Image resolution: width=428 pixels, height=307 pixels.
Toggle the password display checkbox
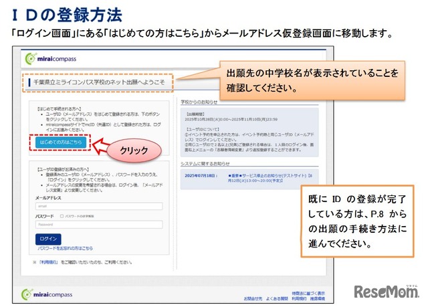coord(62,216)
